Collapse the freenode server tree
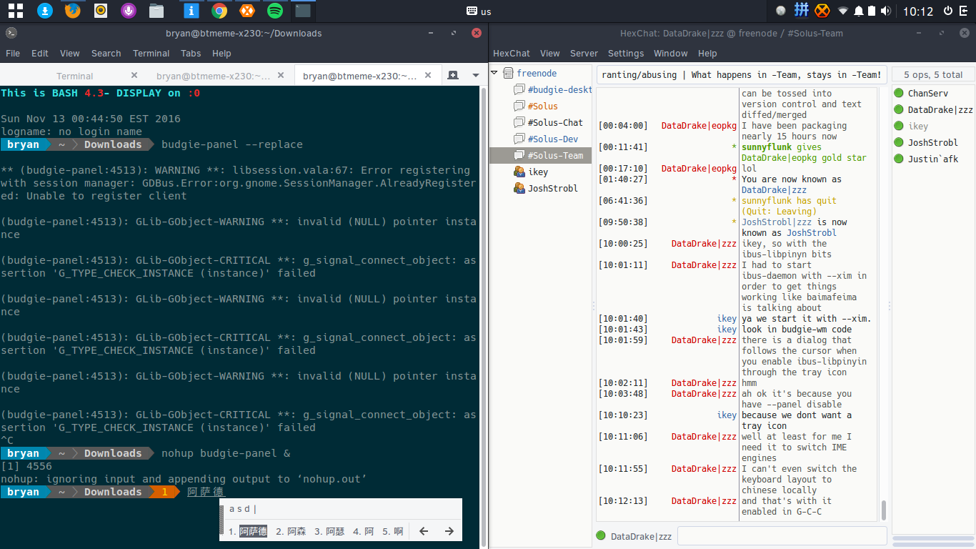 click(494, 73)
